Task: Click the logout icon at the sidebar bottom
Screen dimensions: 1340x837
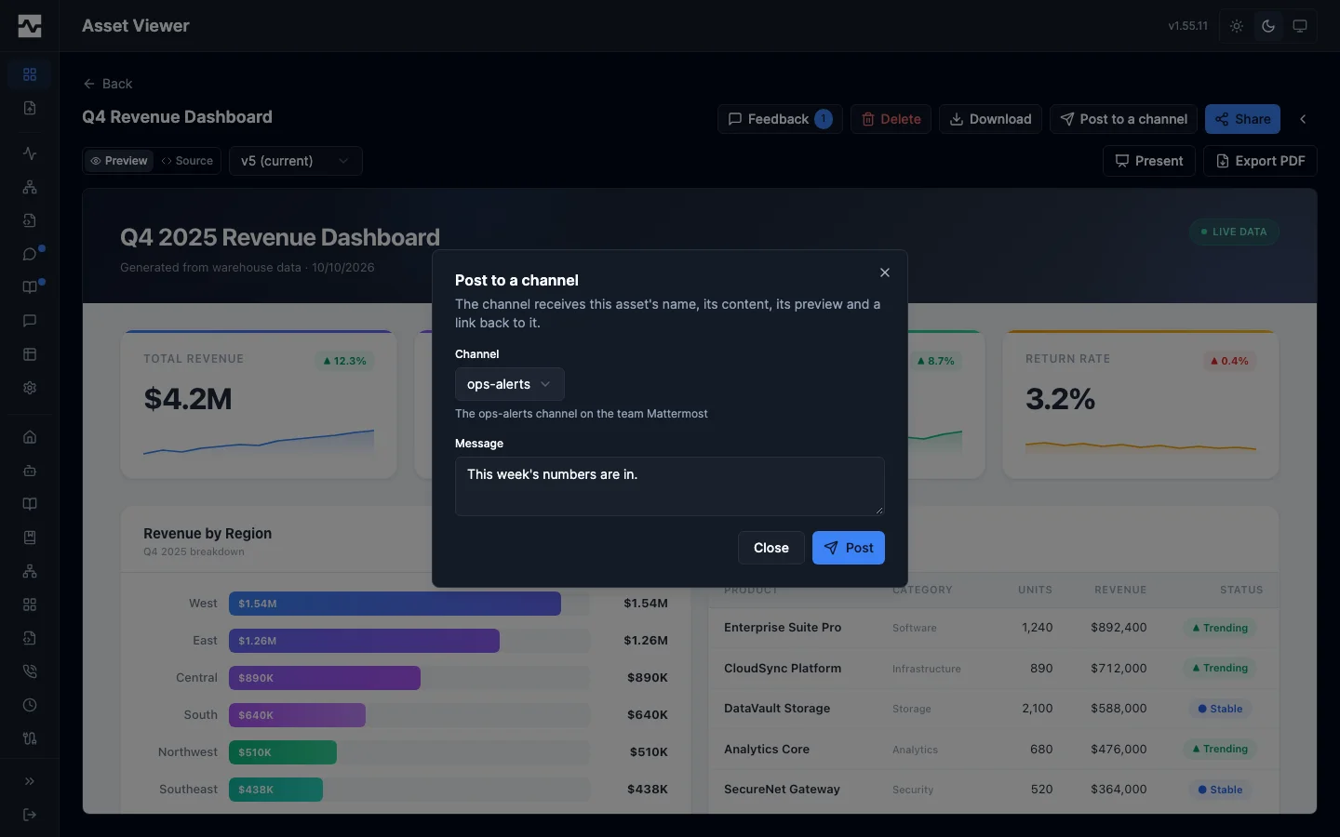Action: coord(30,815)
